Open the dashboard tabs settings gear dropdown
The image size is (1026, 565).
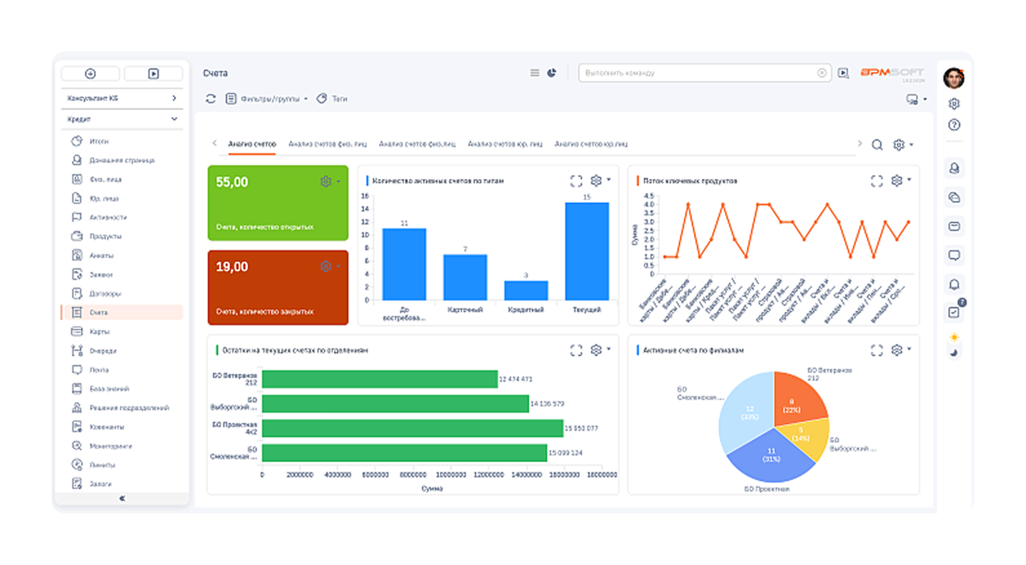tap(903, 144)
